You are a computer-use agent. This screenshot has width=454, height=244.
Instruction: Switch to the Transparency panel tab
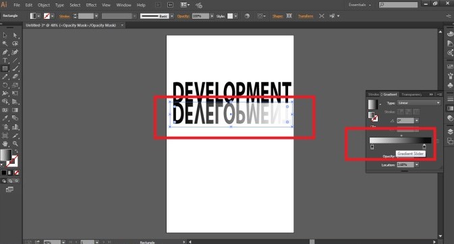tap(412, 94)
